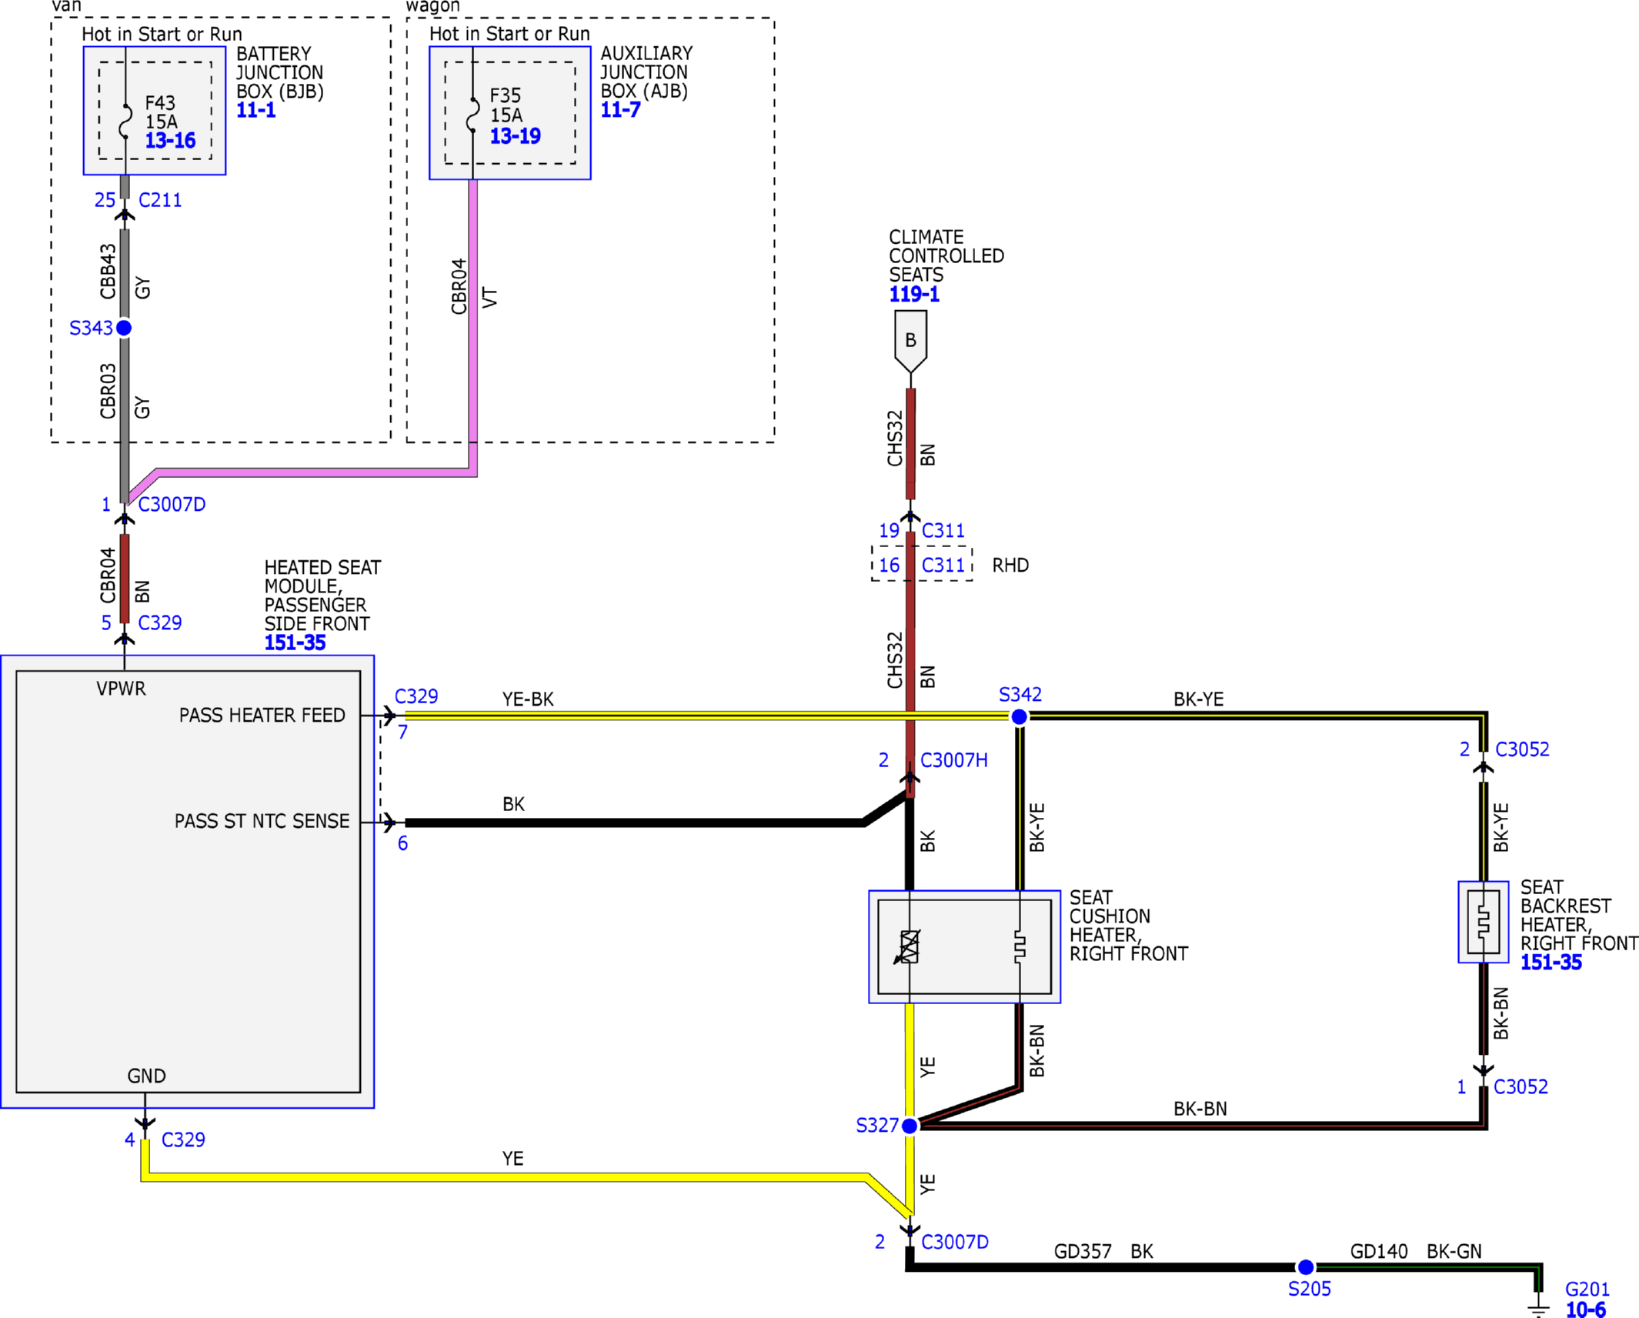Click the GND terminal label
Screen dimensions: 1639x1318
coord(146,1076)
